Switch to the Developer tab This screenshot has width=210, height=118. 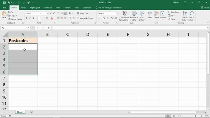[x=87, y=8]
